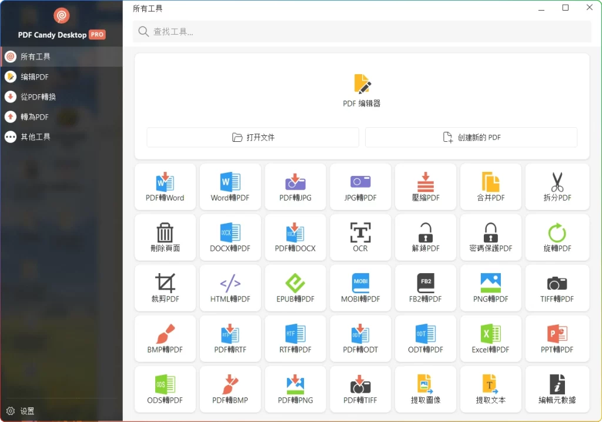This screenshot has width=602, height=422.
Task: Open the 裁剪PDF crop tool
Action: click(165, 288)
